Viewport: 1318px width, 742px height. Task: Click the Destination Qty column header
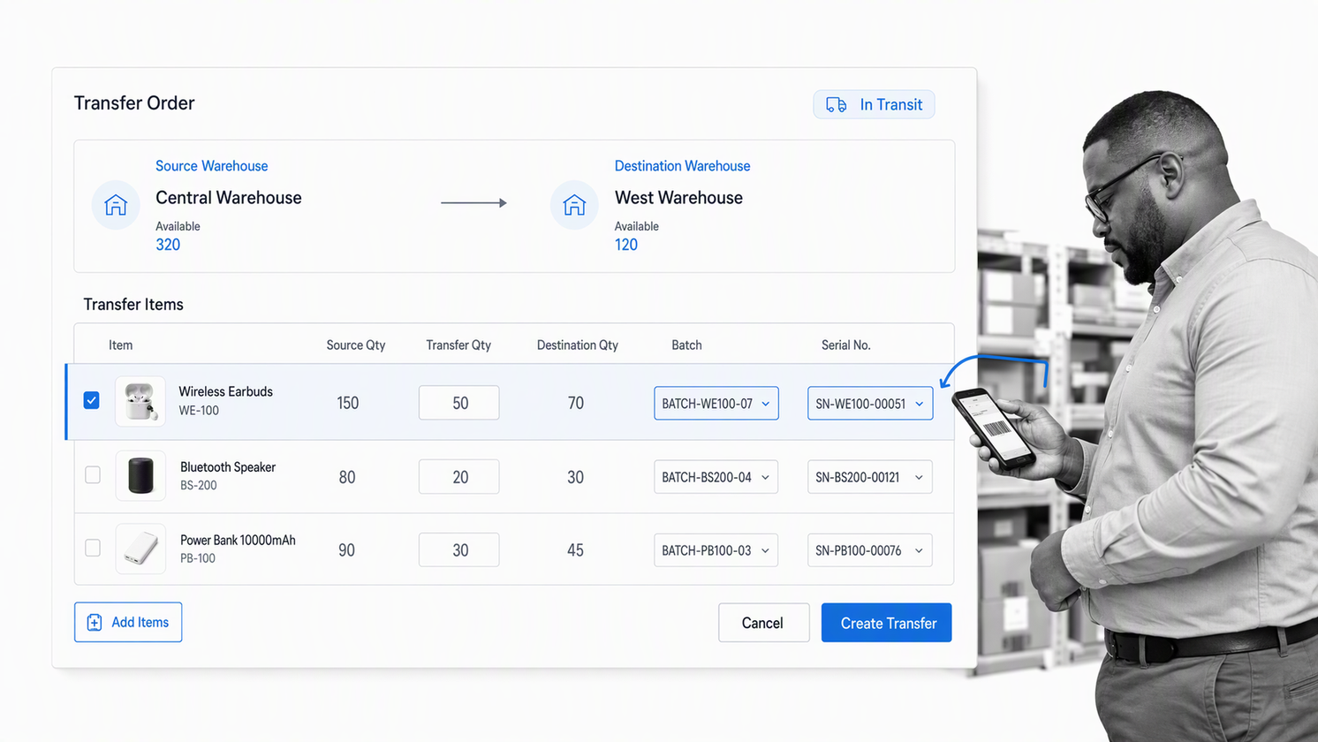[x=578, y=345]
